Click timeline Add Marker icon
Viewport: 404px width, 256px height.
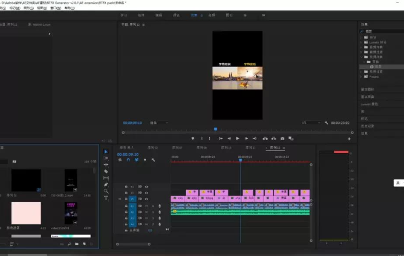[145, 160]
